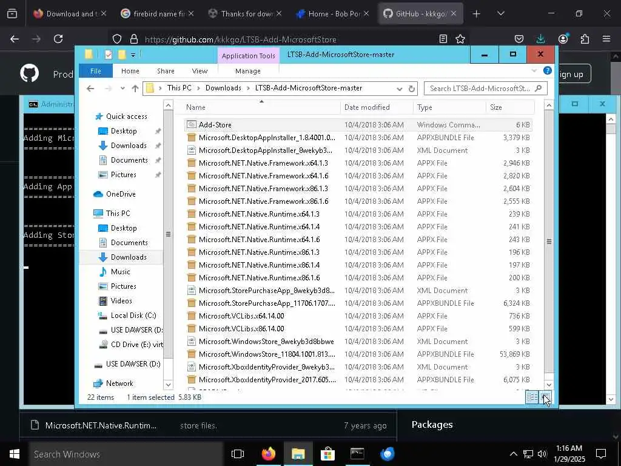
Task: Select Microsoft.VCLibs.x64.14.00 file
Action: click(358, 316)
